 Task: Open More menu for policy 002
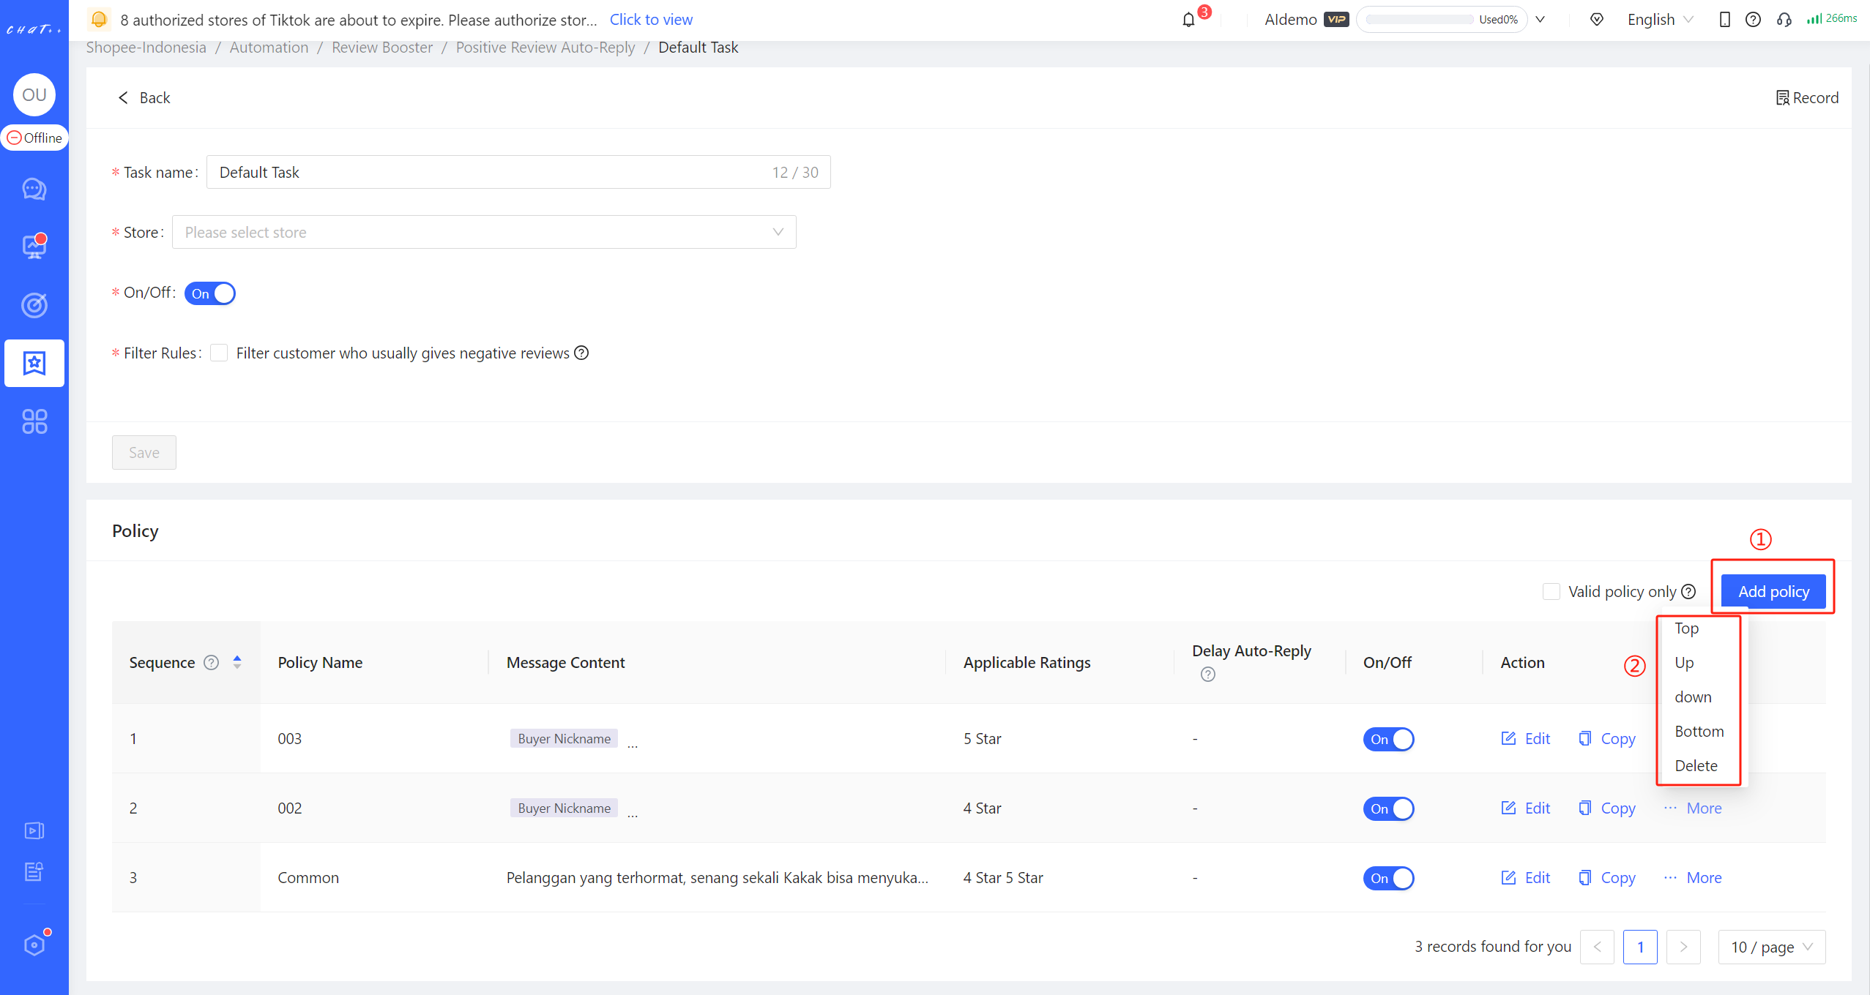coord(1693,808)
